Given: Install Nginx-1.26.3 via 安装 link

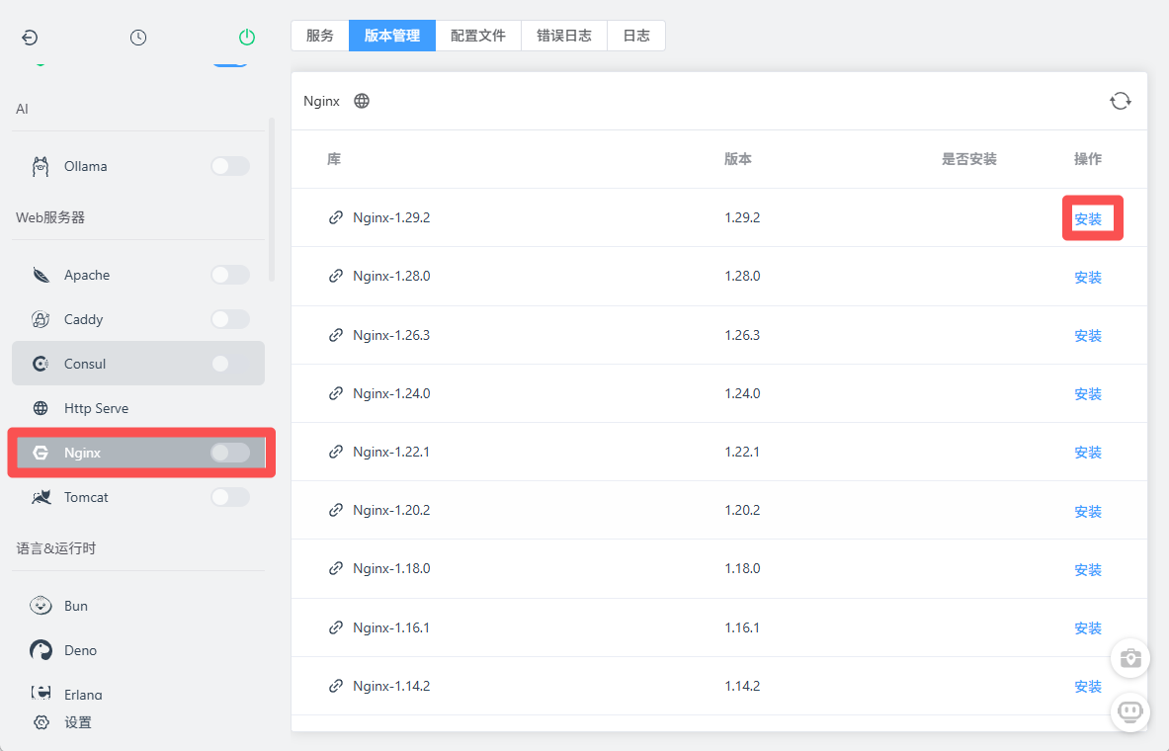Looking at the screenshot, I should click(x=1088, y=336).
